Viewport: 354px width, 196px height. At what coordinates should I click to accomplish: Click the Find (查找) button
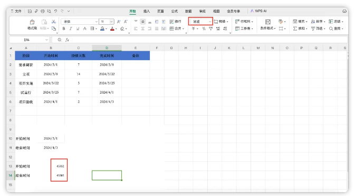[x=336, y=29]
